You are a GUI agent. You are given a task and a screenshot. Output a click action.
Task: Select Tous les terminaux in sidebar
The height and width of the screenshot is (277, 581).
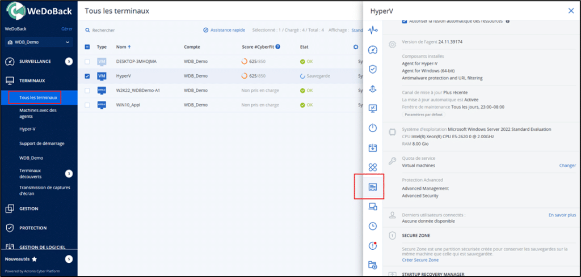pos(39,97)
